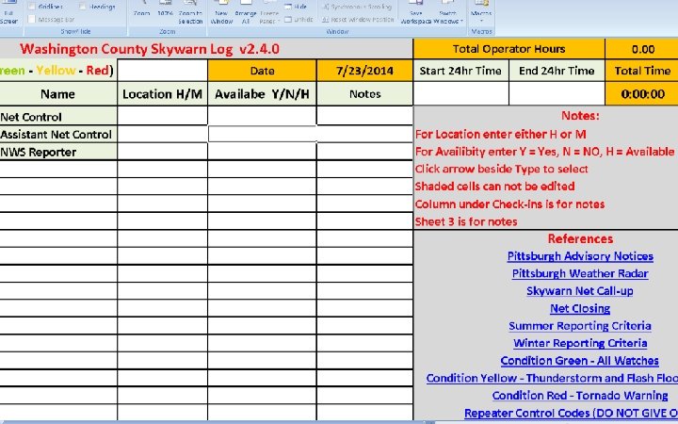Click note 'For Location enter either H or M'
678x424 pixels.
[501, 135]
